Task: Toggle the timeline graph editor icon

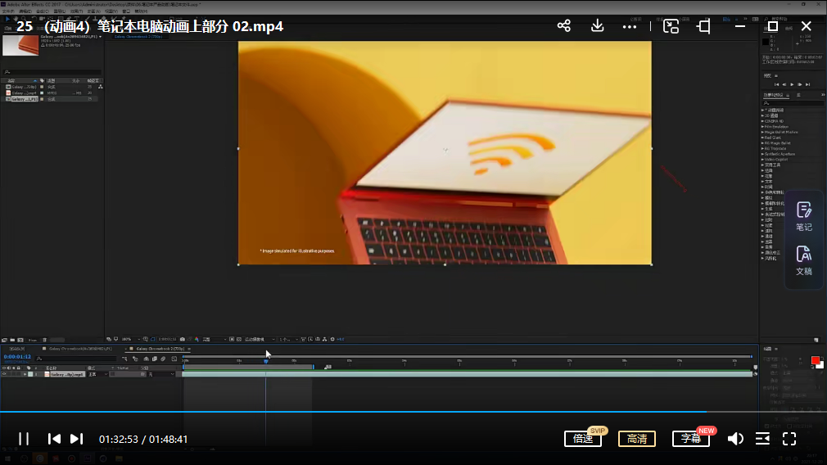Action: 174,359
